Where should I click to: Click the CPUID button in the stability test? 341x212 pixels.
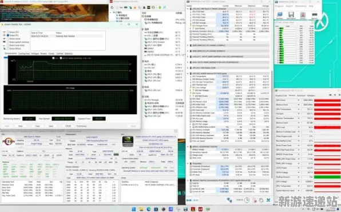[68, 126]
